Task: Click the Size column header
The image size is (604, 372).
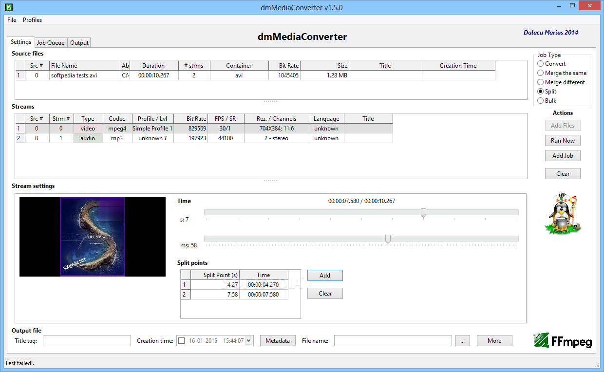Action: [324, 66]
